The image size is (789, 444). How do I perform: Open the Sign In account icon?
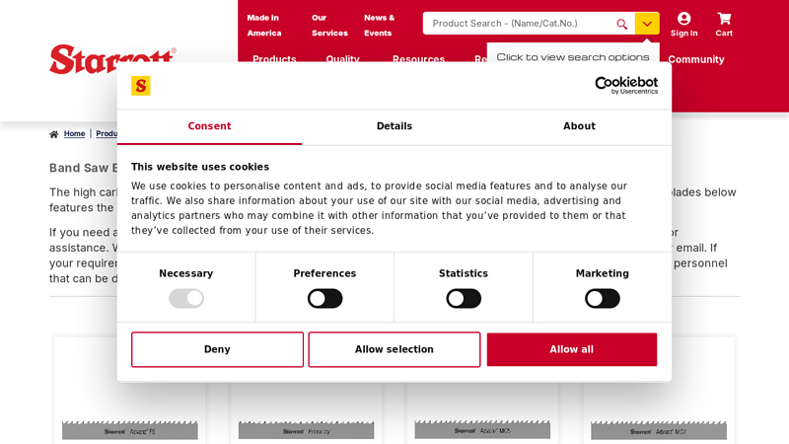(x=683, y=19)
